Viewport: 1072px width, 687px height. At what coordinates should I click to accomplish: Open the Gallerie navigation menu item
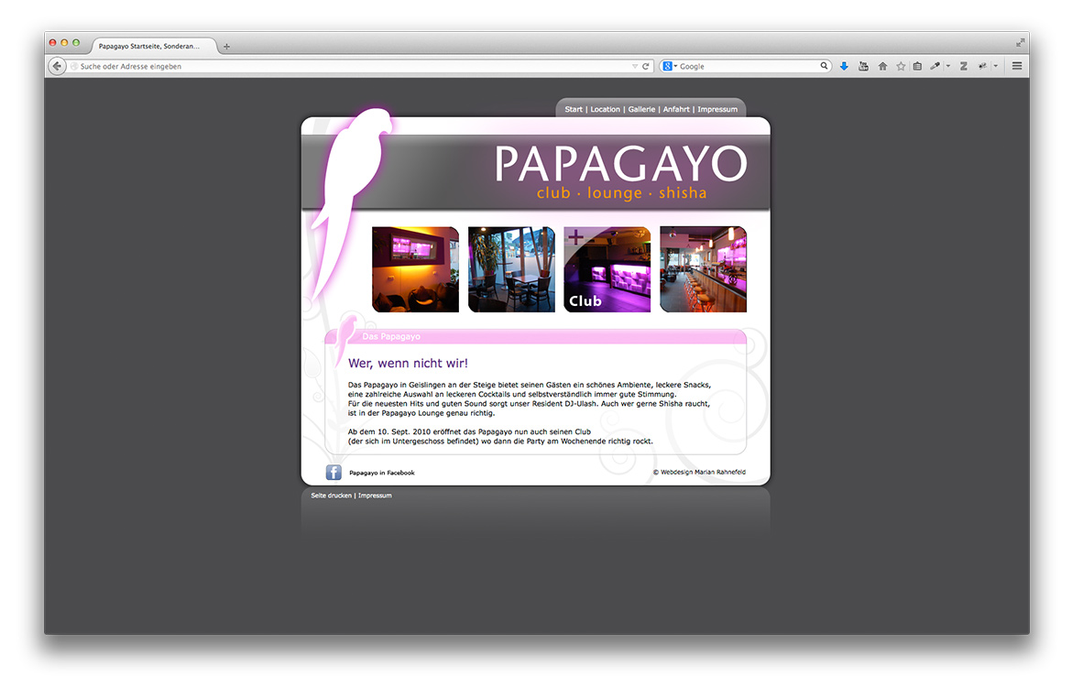tap(641, 109)
